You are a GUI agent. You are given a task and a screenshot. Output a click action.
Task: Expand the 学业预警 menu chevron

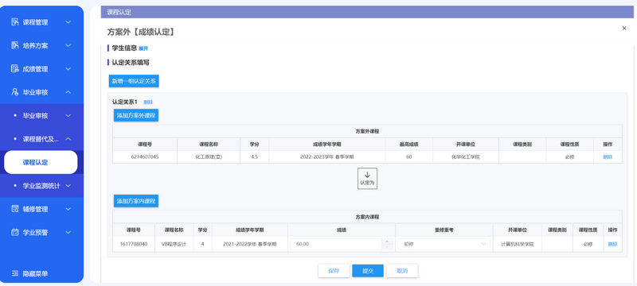click(x=68, y=233)
